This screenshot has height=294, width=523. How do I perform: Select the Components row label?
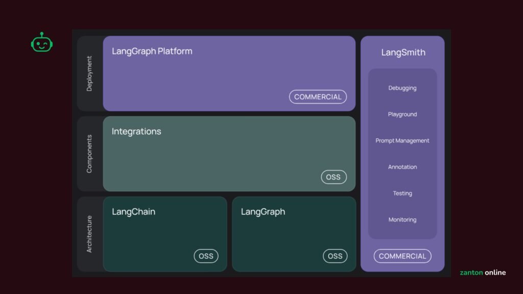pyautogui.click(x=89, y=154)
